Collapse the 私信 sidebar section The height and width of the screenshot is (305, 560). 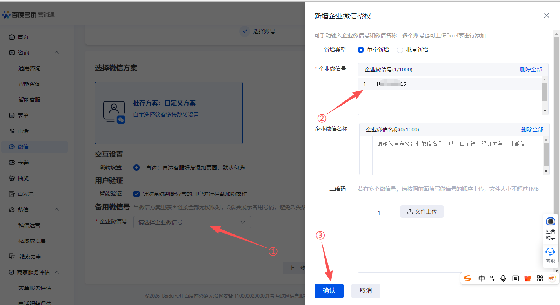pos(56,210)
